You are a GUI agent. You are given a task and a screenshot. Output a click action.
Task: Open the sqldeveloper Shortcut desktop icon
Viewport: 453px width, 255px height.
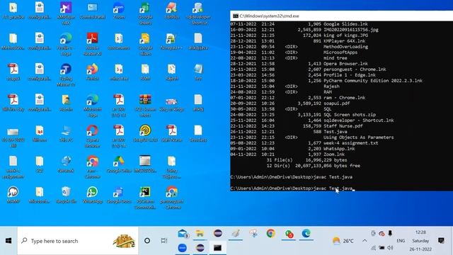(198, 13)
